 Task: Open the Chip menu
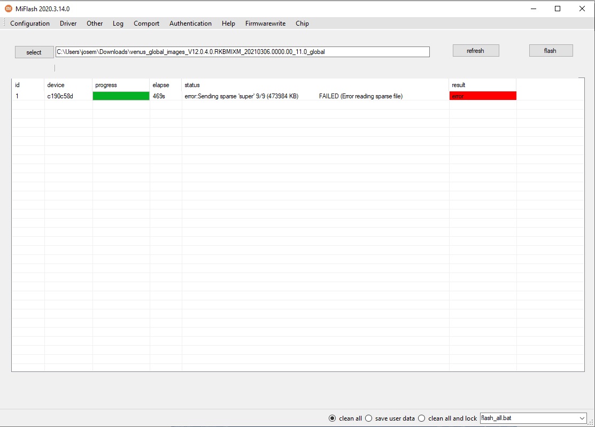302,24
